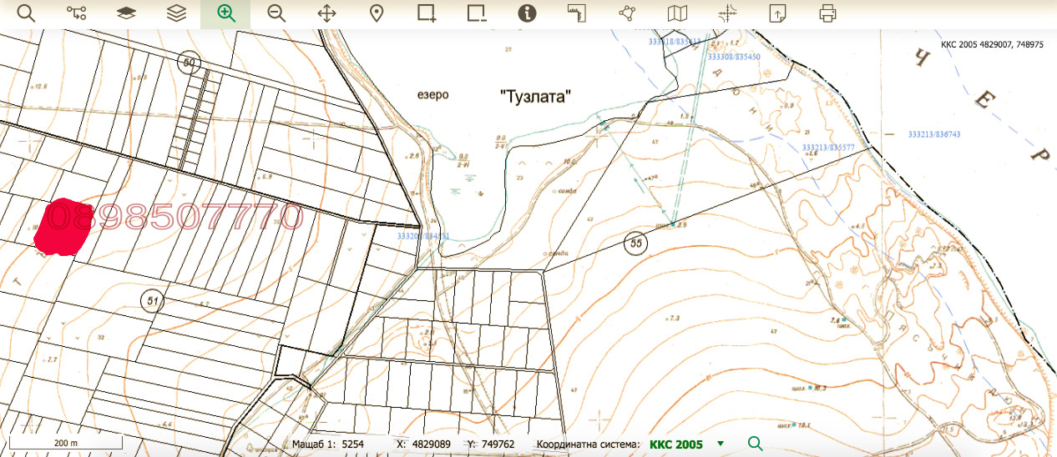Open the layer tree structure tool
This screenshot has width=1057, height=457.
point(76,13)
